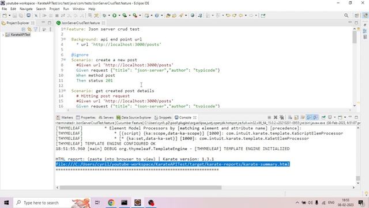Toggle Show Console on standard output change
369x208 pixels.
coord(309,117)
